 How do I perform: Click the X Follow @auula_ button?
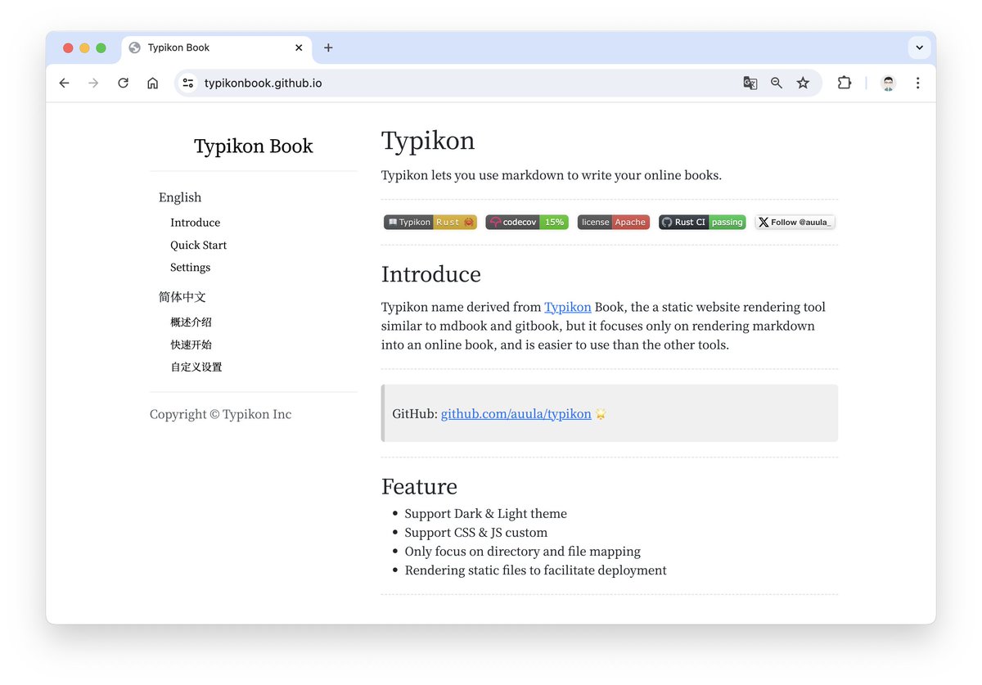(795, 222)
